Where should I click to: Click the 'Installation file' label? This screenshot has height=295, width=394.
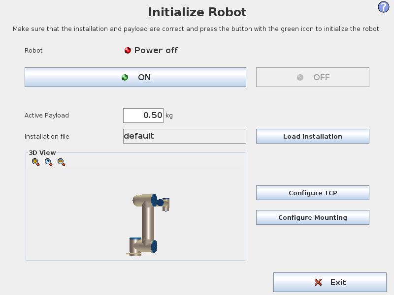coord(47,137)
